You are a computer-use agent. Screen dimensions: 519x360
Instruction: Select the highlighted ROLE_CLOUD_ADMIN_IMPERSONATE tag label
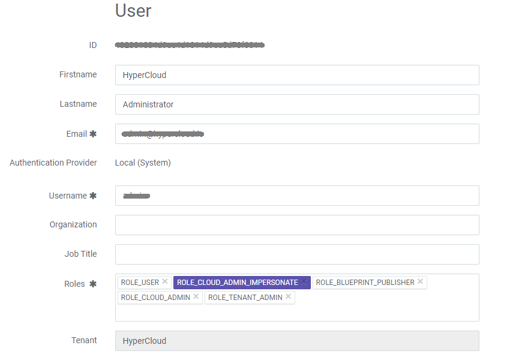[x=237, y=283]
